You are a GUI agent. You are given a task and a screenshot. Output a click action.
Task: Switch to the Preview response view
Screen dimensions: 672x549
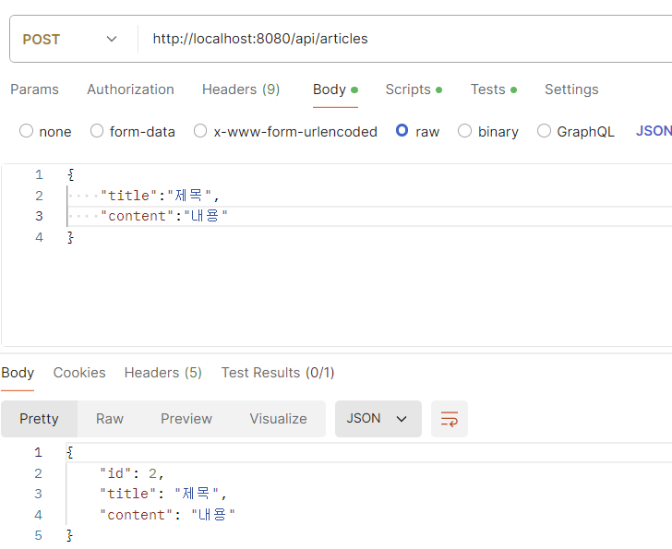pos(186,418)
